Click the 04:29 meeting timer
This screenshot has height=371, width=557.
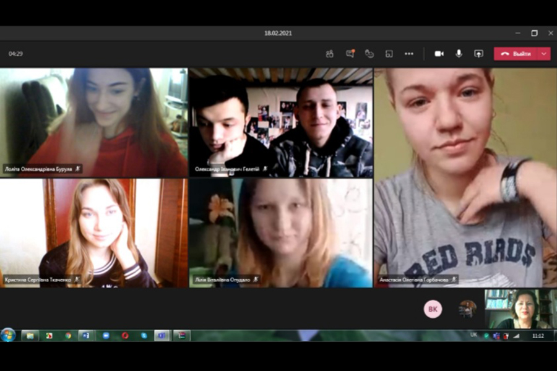[15, 54]
